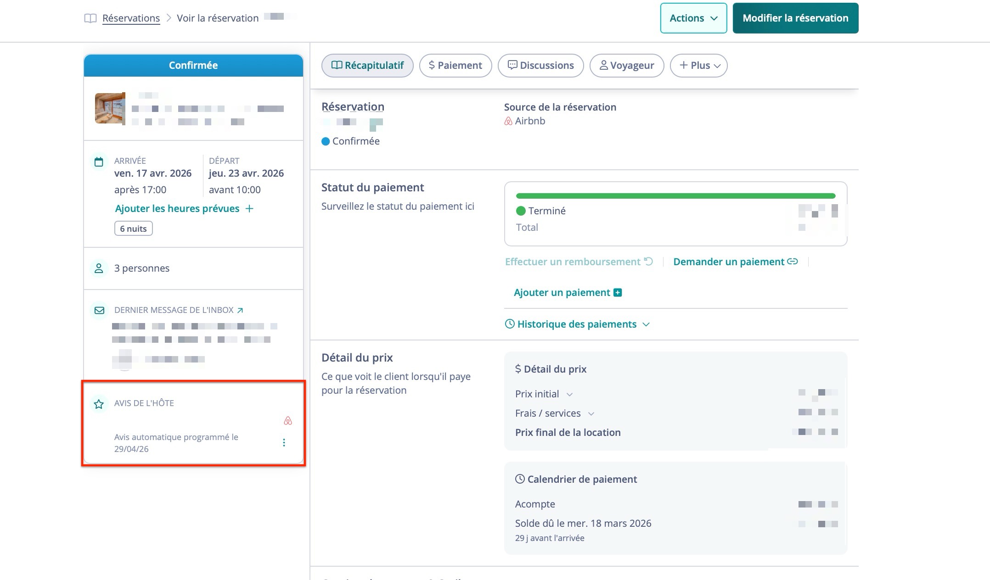Switch to the Paiement tab
Viewport: 990px width, 580px height.
(x=455, y=66)
